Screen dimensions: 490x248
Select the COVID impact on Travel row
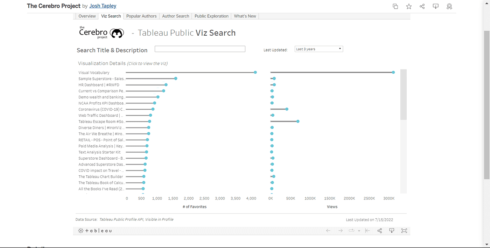101,170
